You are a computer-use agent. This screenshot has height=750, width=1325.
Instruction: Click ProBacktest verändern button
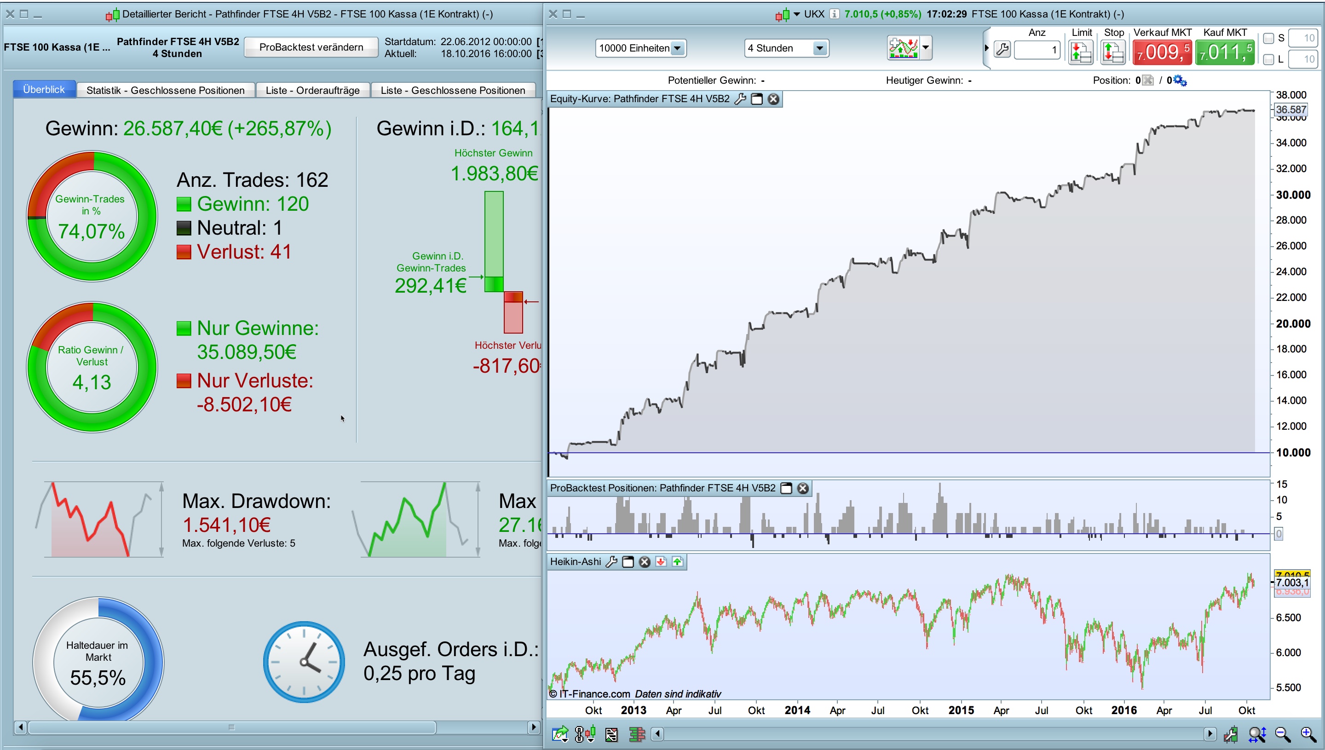pyautogui.click(x=311, y=47)
